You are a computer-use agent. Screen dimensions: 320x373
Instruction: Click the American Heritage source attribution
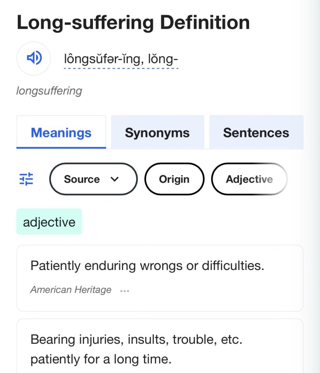pyautogui.click(x=70, y=290)
